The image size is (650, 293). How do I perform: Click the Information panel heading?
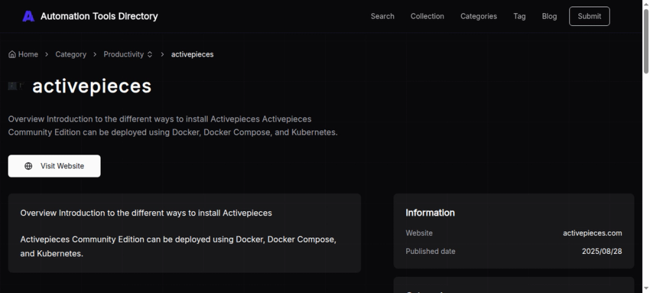(430, 212)
